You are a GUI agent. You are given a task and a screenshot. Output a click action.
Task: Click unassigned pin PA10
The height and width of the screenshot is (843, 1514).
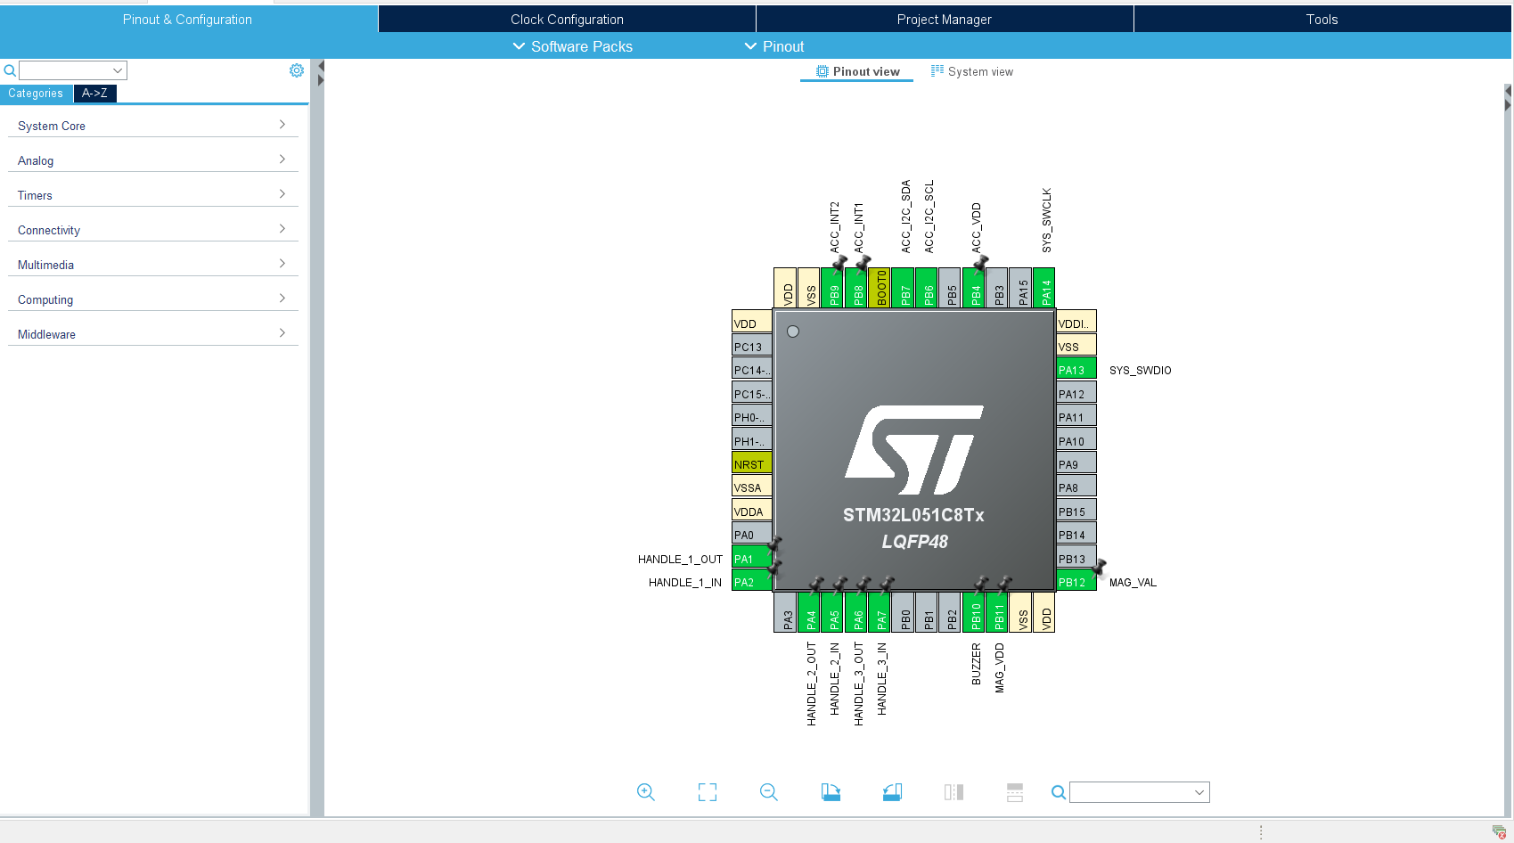point(1076,440)
